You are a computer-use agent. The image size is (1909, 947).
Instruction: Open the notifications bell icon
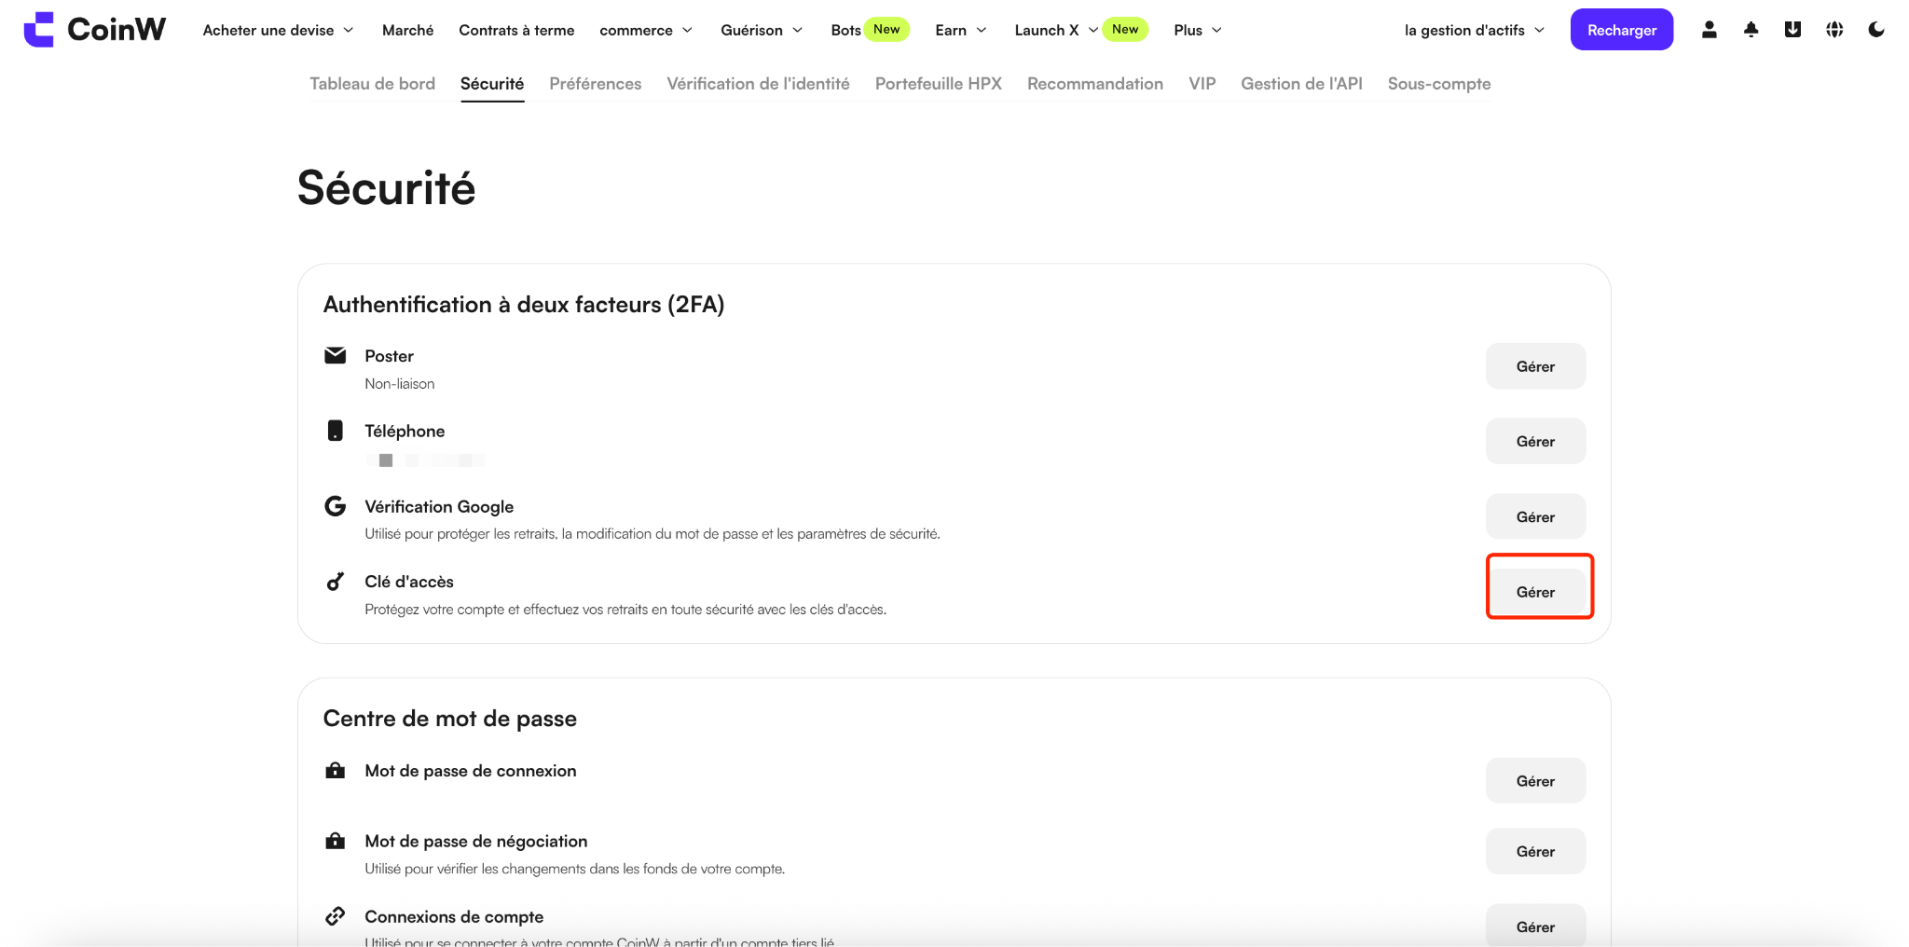coord(1751,30)
